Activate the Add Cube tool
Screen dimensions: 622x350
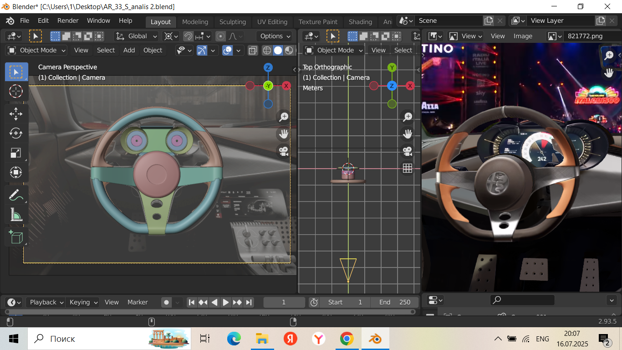pos(16,237)
